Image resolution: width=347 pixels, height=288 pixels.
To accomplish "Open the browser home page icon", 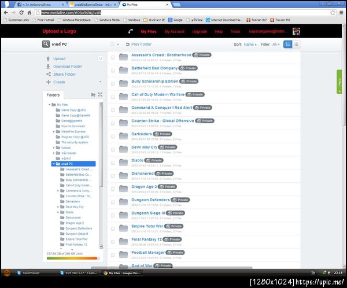I will point(29,13).
